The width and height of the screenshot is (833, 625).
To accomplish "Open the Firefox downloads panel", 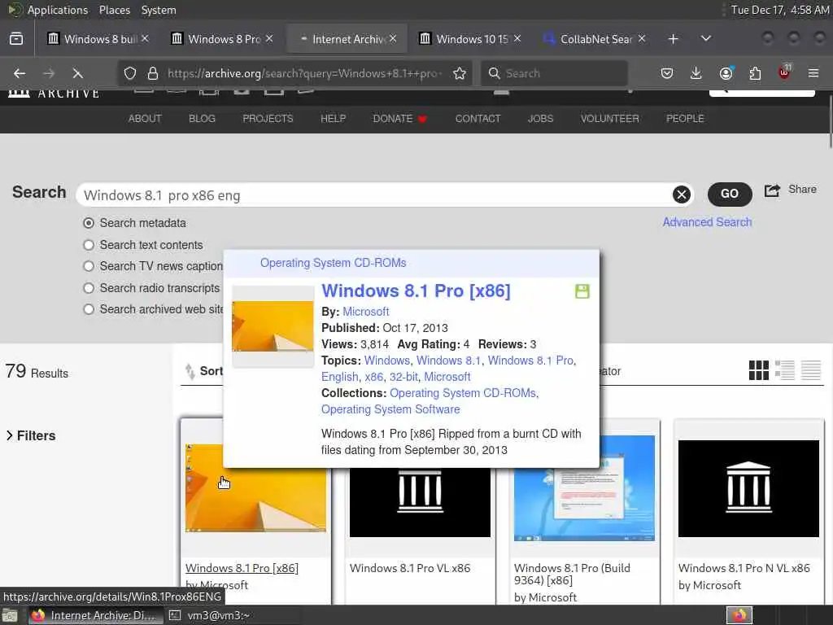I will [696, 73].
